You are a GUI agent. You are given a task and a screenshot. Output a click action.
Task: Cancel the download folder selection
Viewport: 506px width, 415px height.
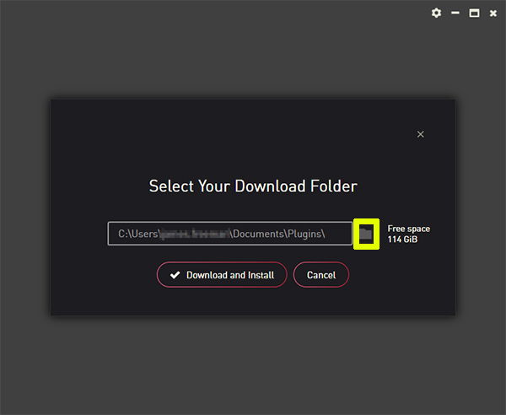(x=321, y=275)
